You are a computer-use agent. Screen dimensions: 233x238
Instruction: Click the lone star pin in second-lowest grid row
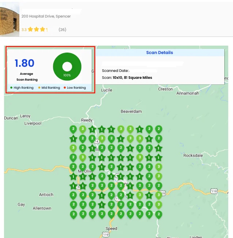[102, 205]
